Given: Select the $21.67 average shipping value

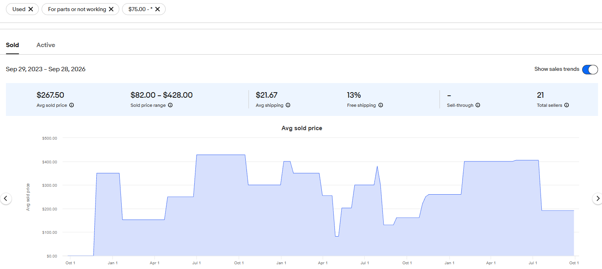Looking at the screenshot, I should point(267,95).
